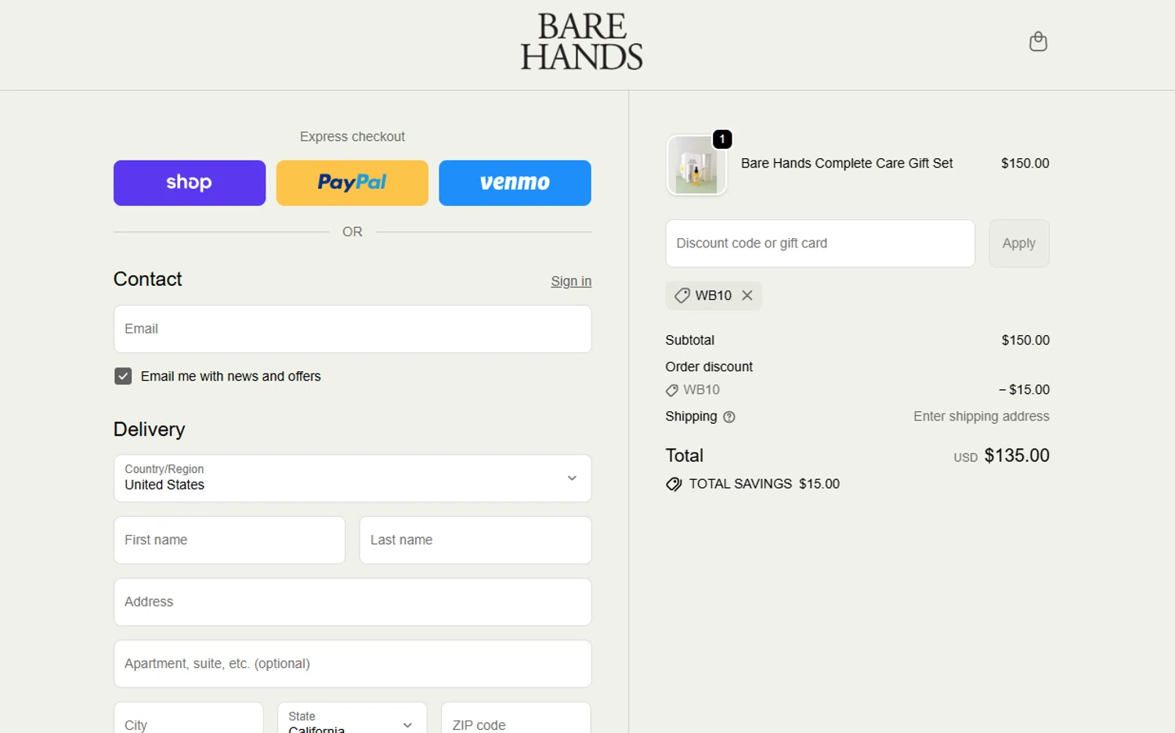Click the TOTAL SAVINGS $15.00 text

(765, 484)
